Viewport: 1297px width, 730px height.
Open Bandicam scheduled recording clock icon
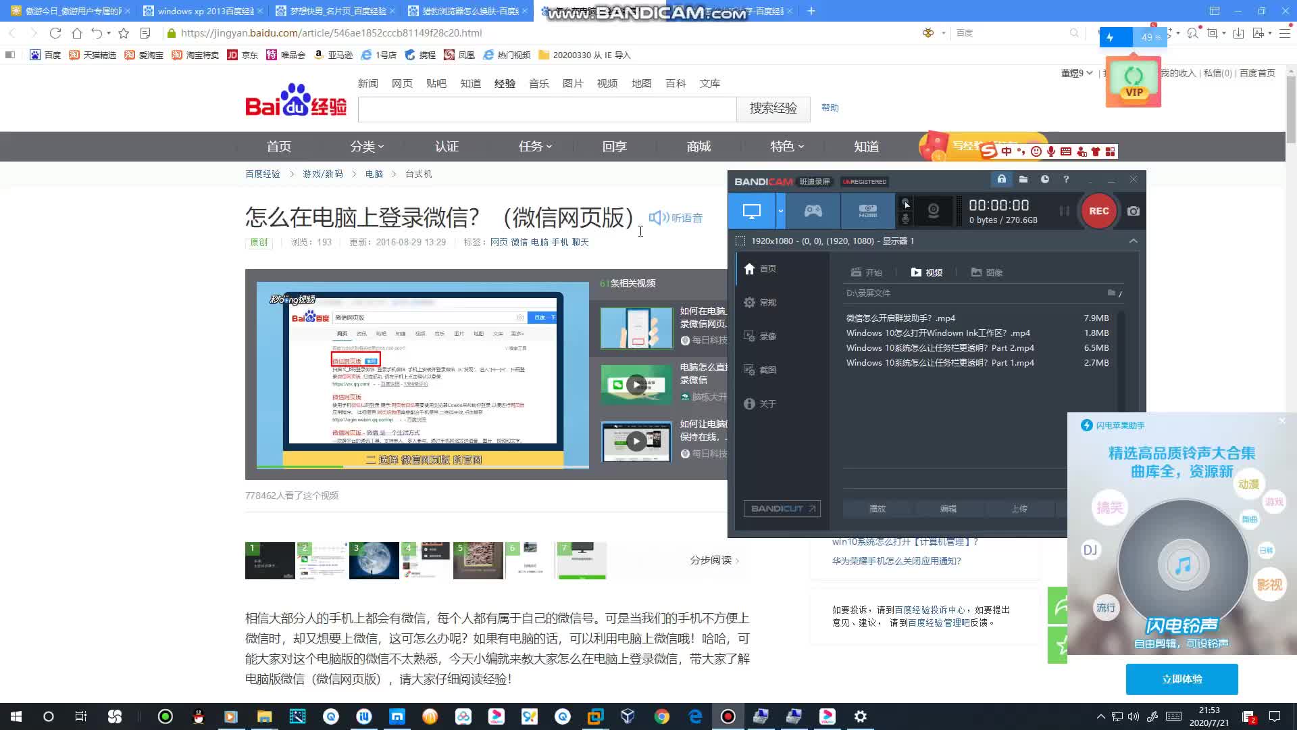pyautogui.click(x=1045, y=179)
